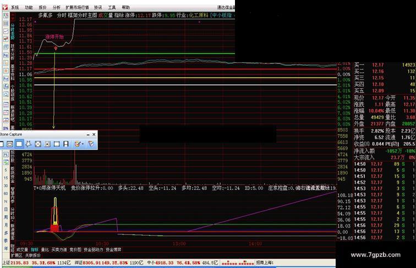The height and width of the screenshot is (268, 416).
Task: Click screen recorder icon in Stone Capture
Action: pos(66,144)
